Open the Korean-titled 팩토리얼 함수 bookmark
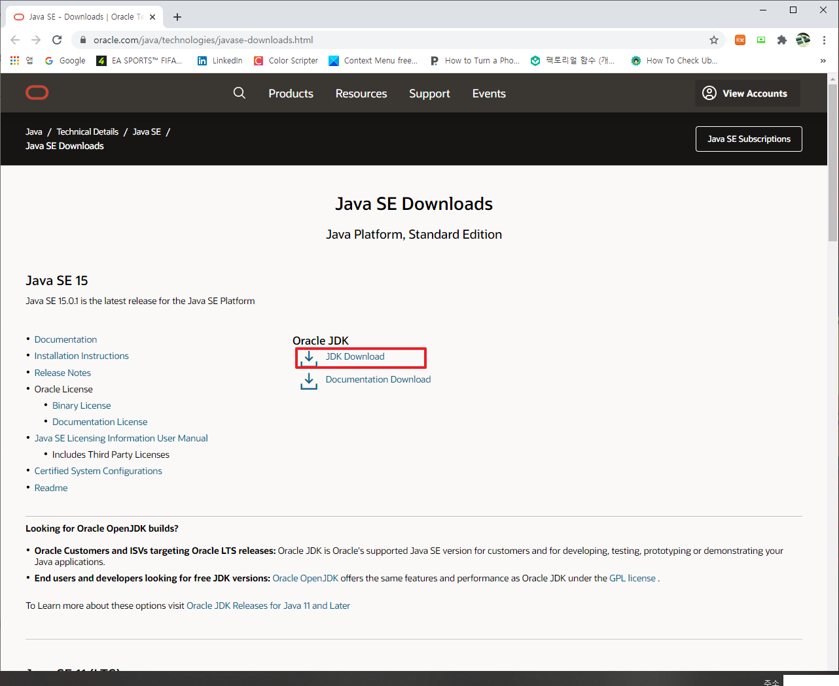 tap(573, 60)
